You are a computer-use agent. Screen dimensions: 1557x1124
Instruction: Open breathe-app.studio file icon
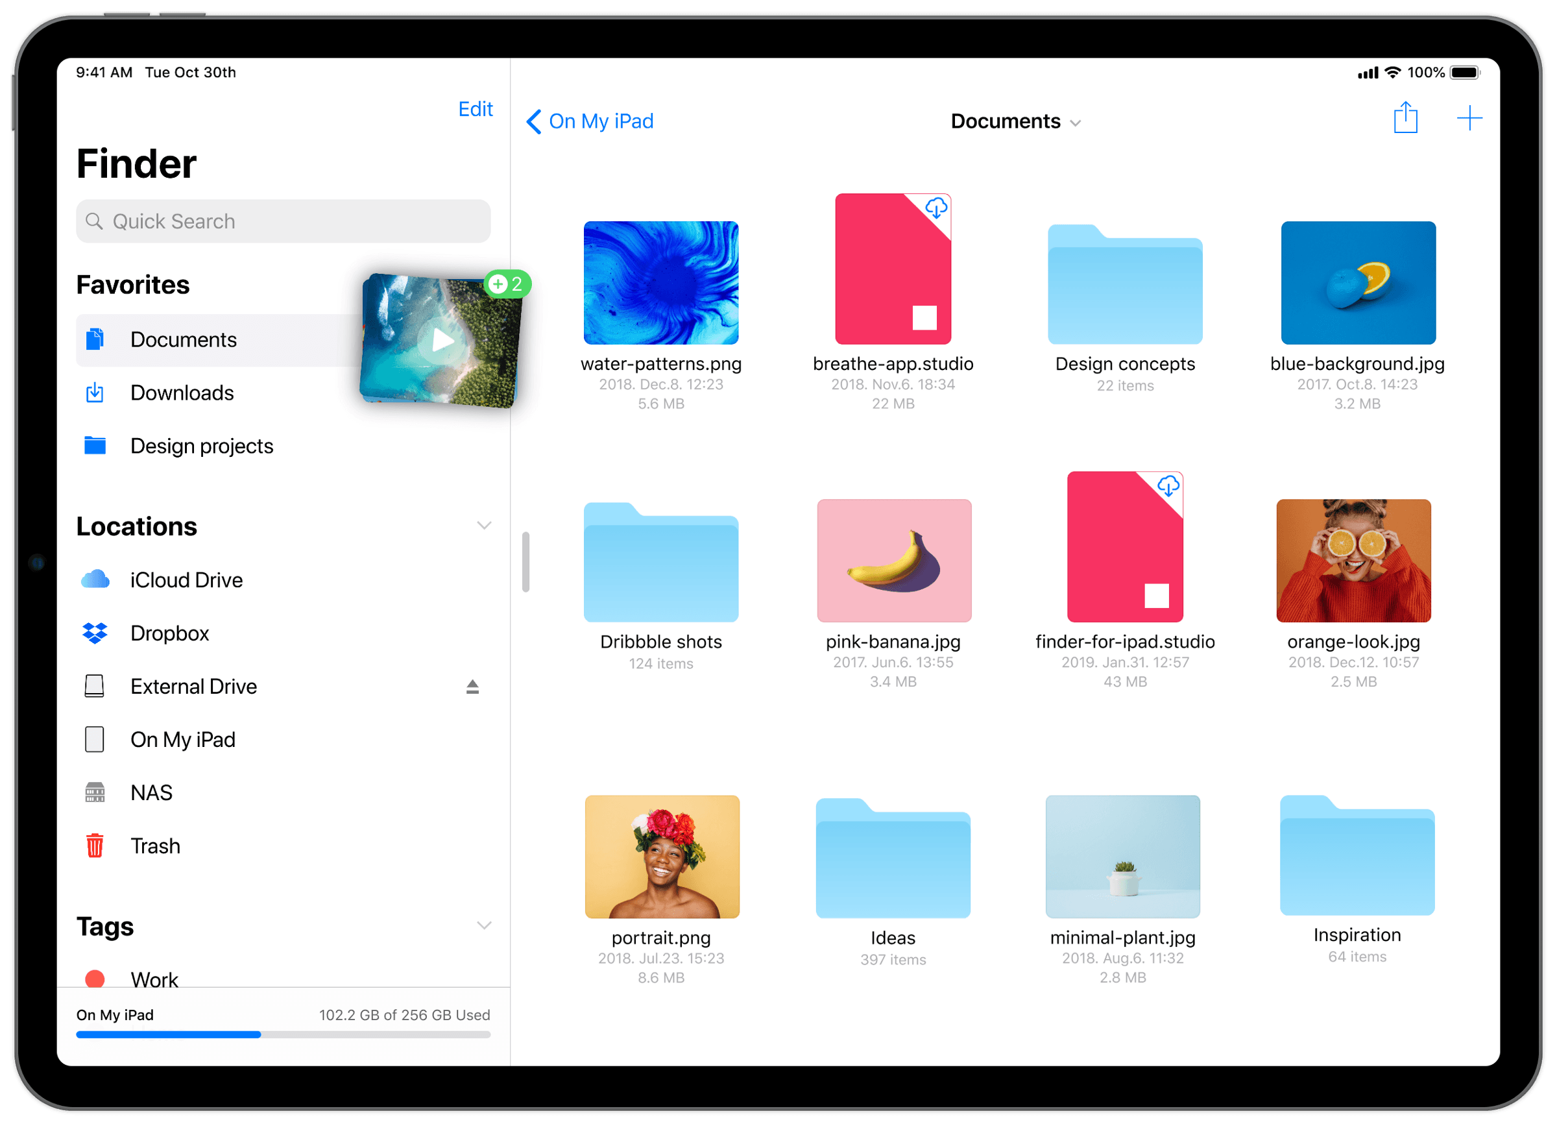893,269
